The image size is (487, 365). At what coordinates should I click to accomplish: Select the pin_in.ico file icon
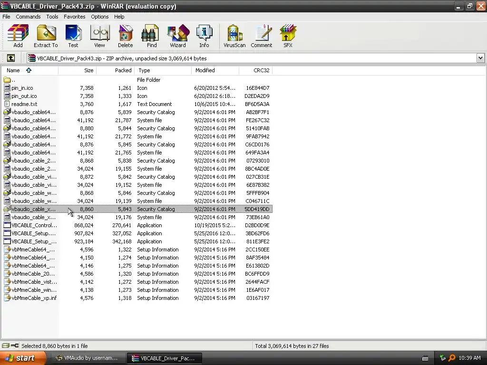tap(7, 88)
